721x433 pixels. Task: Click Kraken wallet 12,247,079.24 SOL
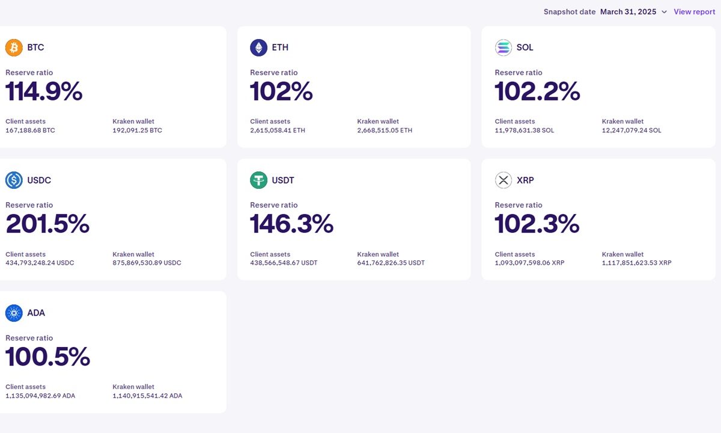[x=631, y=130]
